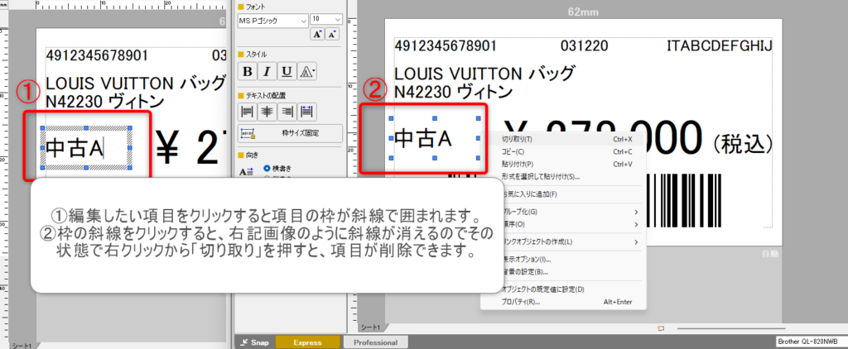848x349 pixels.
Task: Click the 031220 text on right label
Action: tap(584, 45)
